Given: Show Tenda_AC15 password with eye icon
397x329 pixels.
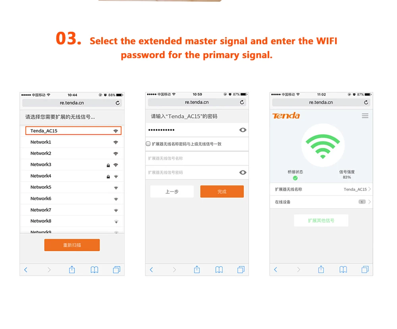Looking at the screenshot, I should pyautogui.click(x=243, y=130).
